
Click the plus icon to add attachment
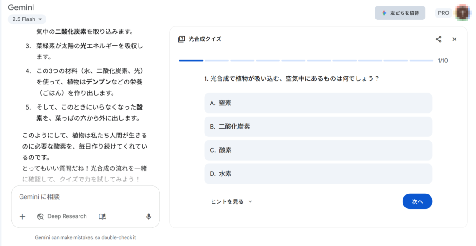click(22, 216)
